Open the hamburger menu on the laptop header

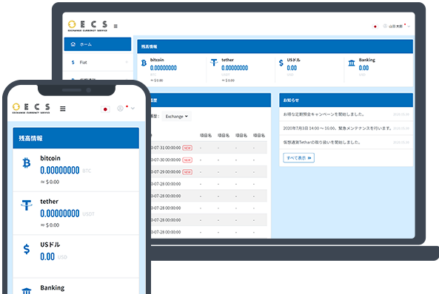click(x=115, y=27)
